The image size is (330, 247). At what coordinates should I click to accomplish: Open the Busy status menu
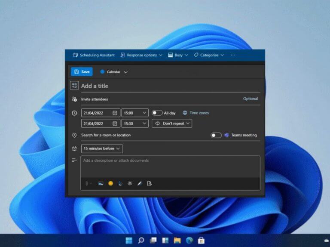[178, 55]
